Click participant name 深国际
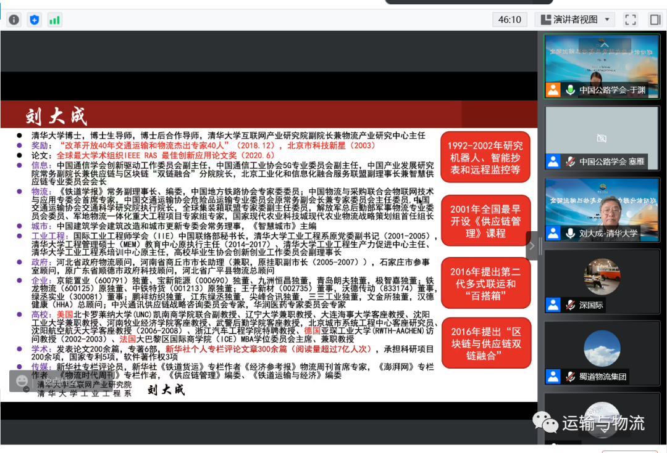 (591, 305)
